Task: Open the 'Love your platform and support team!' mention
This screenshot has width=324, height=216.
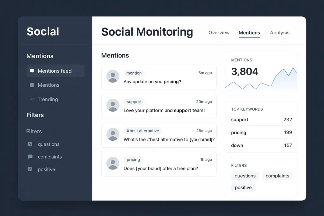Action: click(159, 106)
